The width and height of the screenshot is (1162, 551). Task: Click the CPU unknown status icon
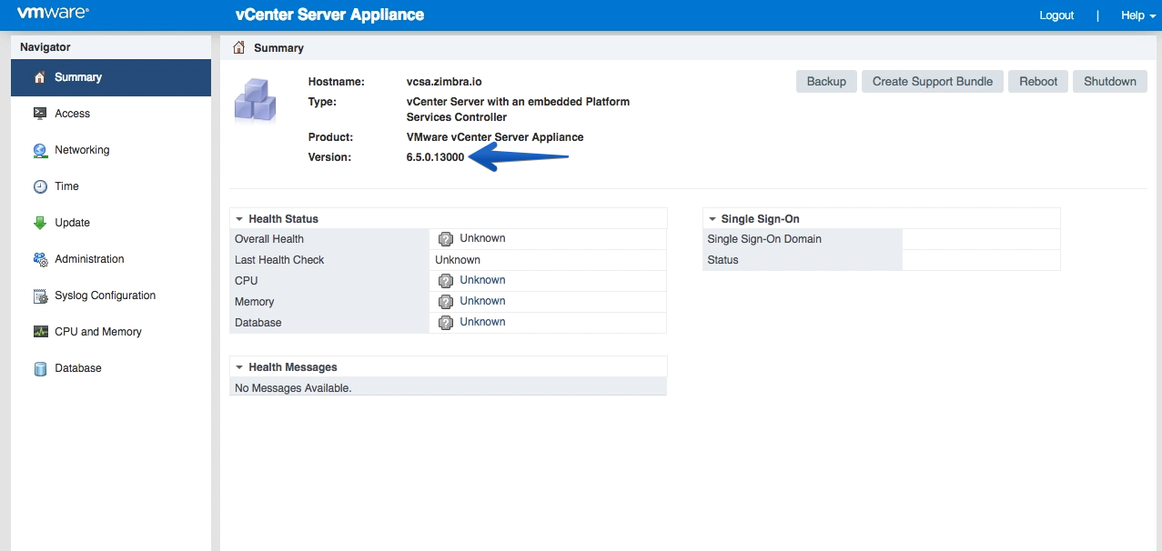(x=446, y=281)
